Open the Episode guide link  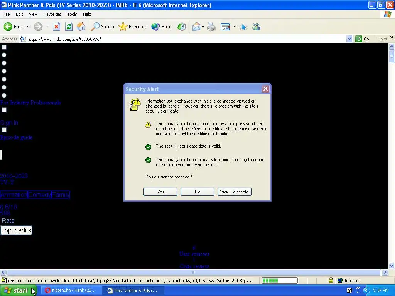click(16, 138)
